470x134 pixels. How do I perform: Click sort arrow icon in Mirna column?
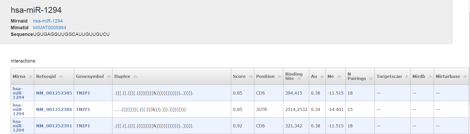pyautogui.click(x=30, y=76)
